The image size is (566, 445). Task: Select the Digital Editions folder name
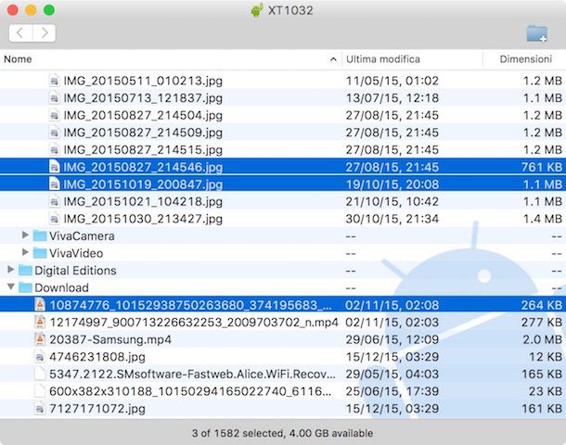pos(75,271)
